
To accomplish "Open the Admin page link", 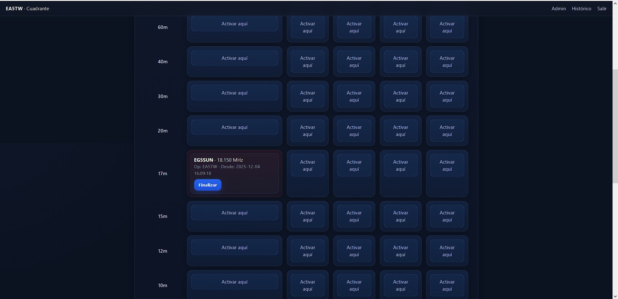I will (x=558, y=9).
